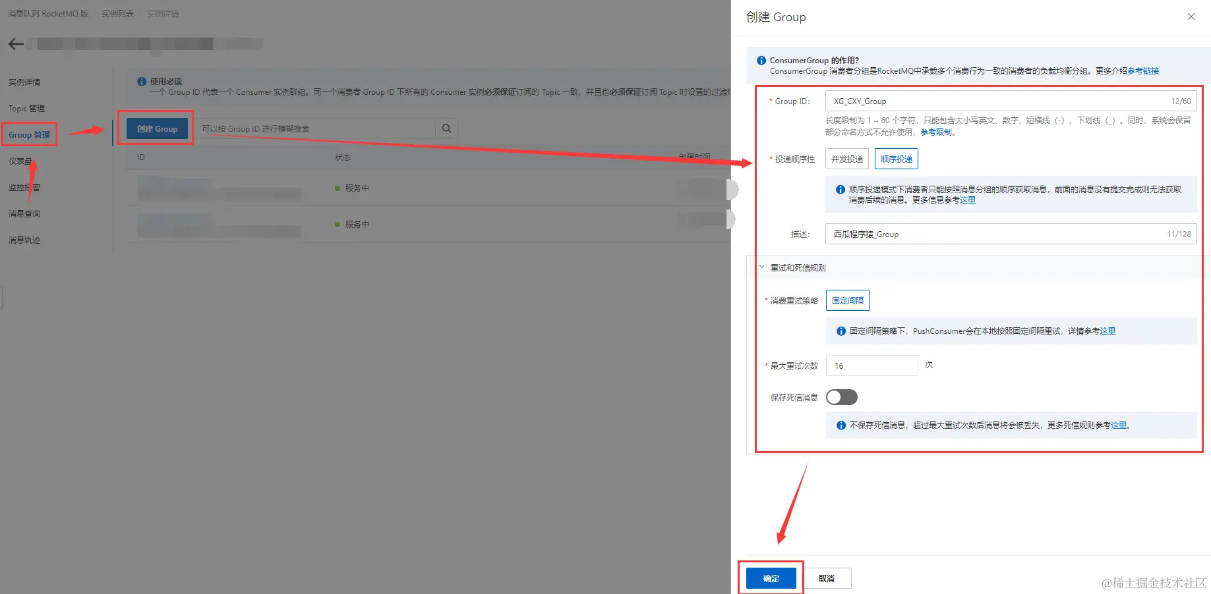This screenshot has height=594, width=1211.
Task: Open 实例详情 in sidebar
Action: coord(24,82)
